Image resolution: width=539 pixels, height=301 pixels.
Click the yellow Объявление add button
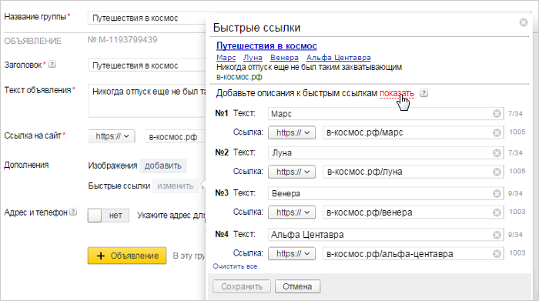tap(127, 256)
